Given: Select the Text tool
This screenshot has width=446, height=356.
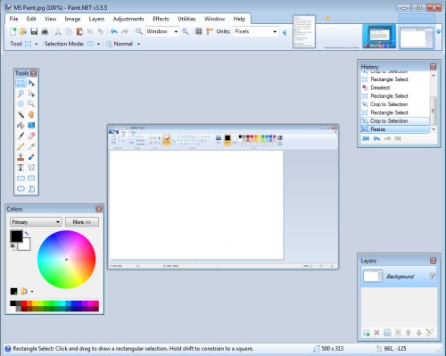Looking at the screenshot, I should (x=21, y=168).
